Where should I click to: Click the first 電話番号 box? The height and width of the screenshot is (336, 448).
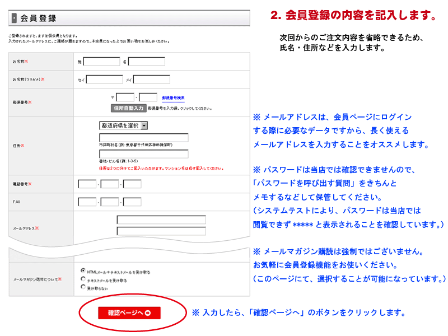87,184
